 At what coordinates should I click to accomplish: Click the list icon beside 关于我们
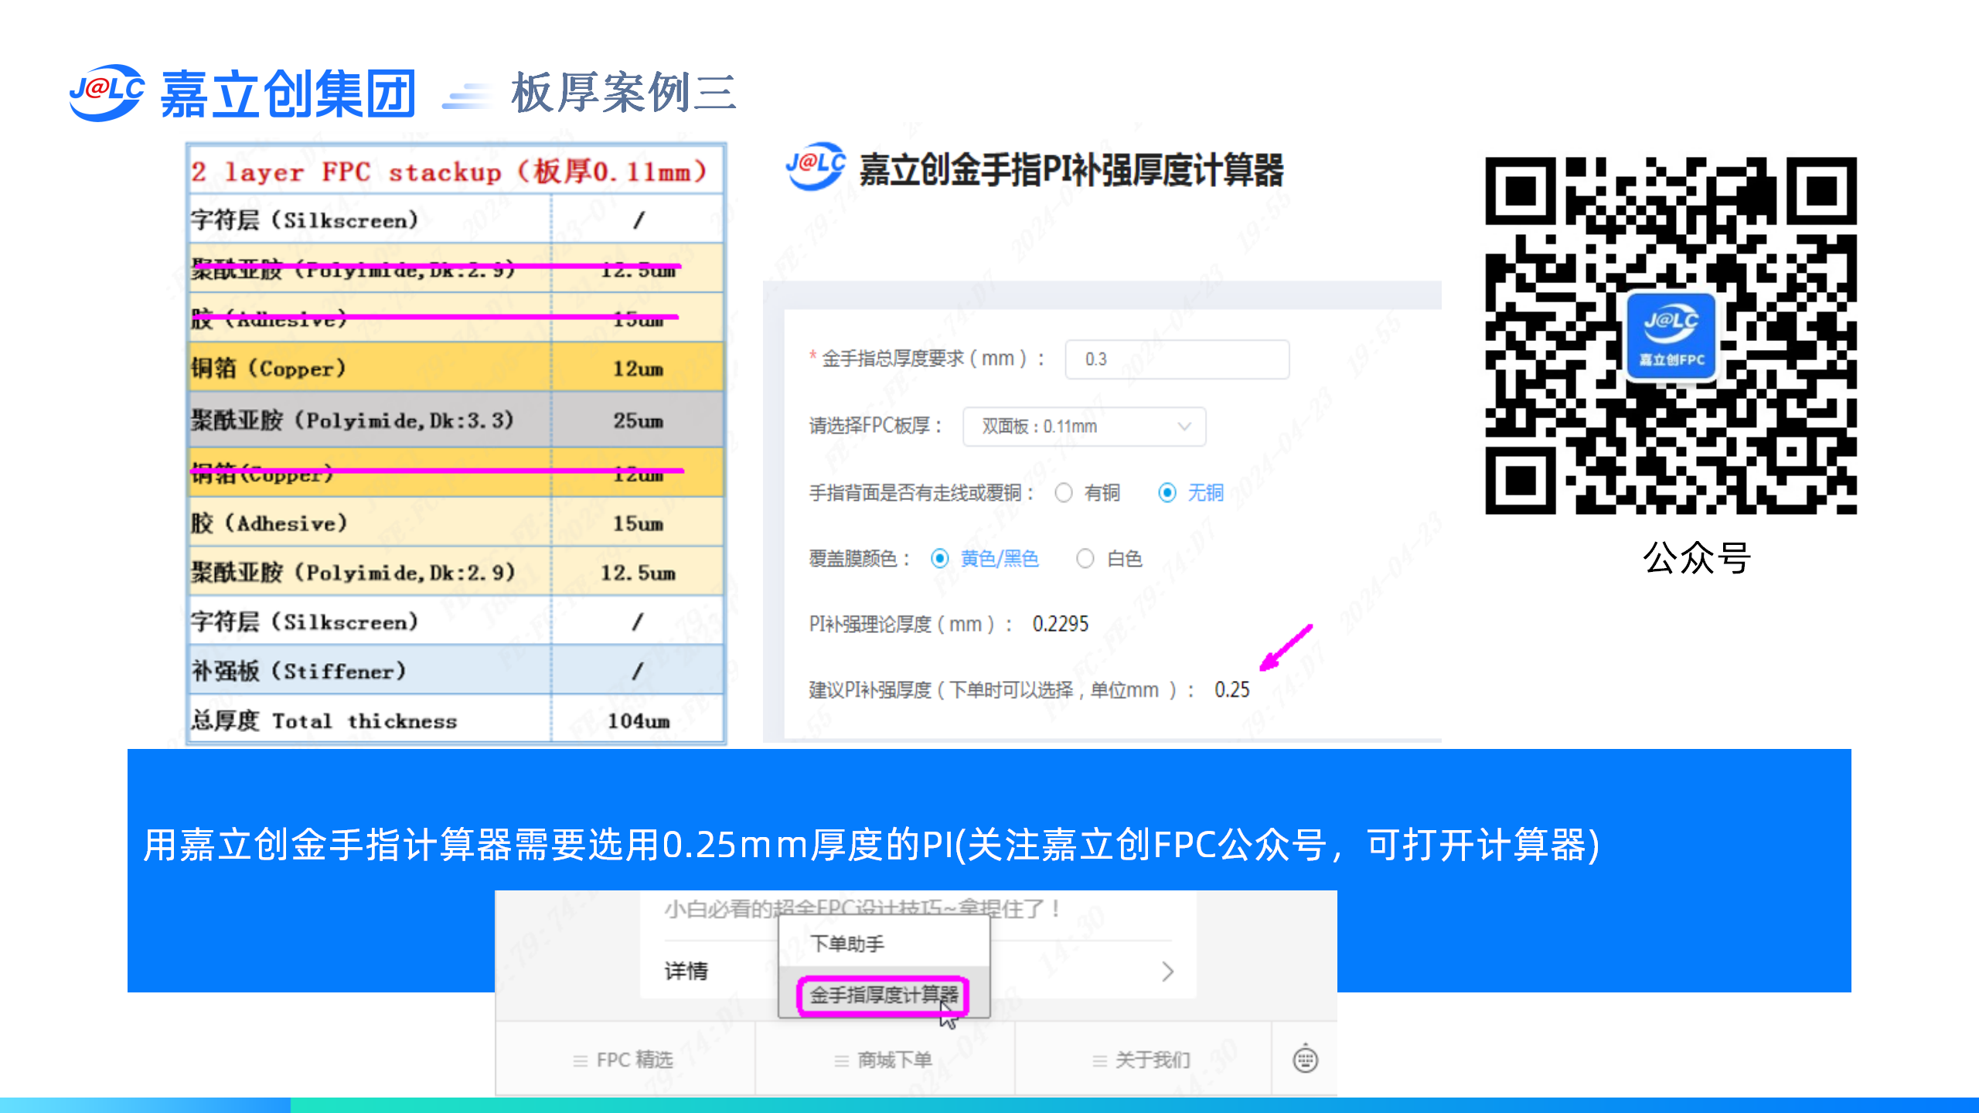pyautogui.click(x=1099, y=1061)
